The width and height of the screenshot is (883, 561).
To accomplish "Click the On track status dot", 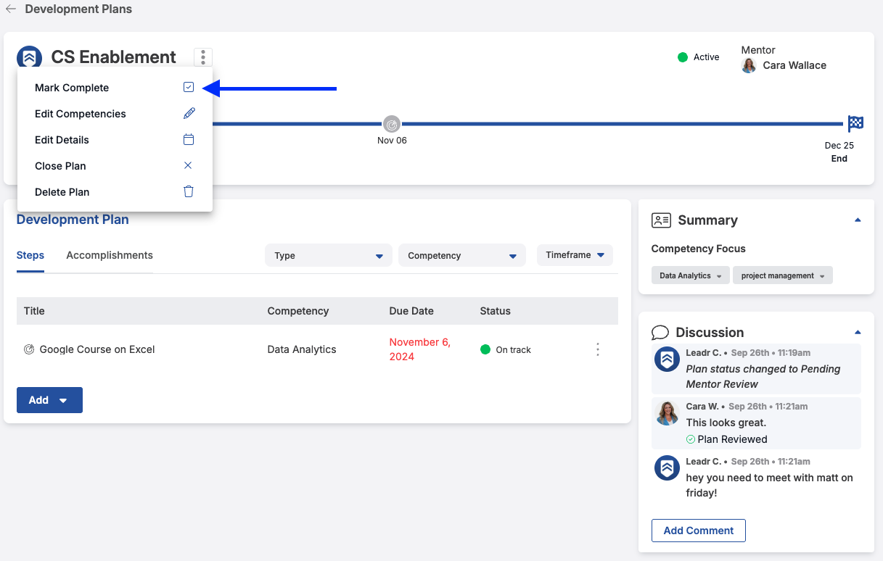I will 485,349.
